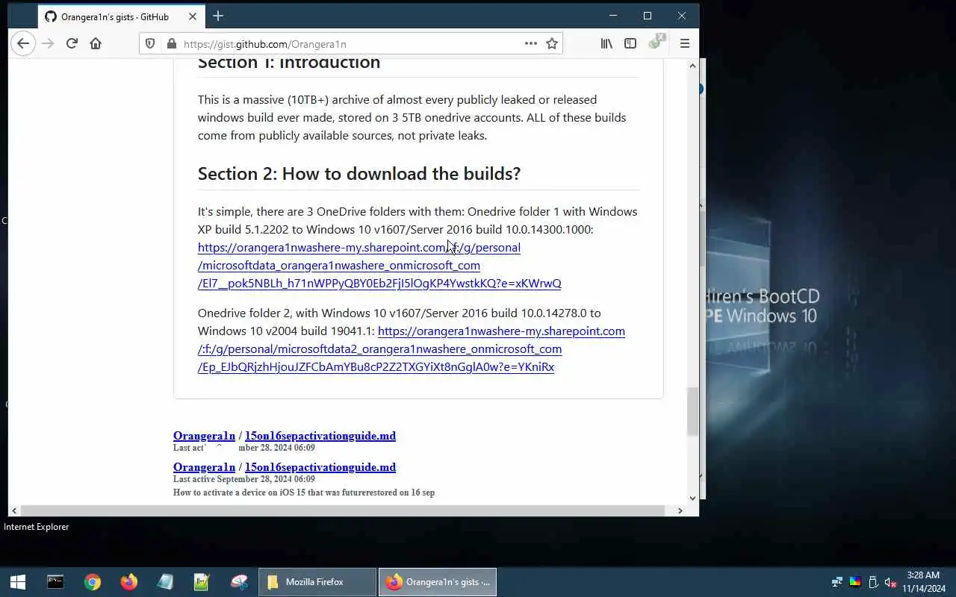This screenshot has height=597, width=956.
Task: Open first Orangera1n author link
Action: point(204,436)
